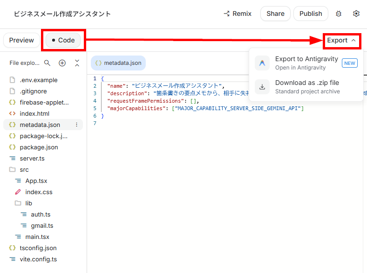Click the Share button
This screenshot has height=273, width=367.
[276, 14]
